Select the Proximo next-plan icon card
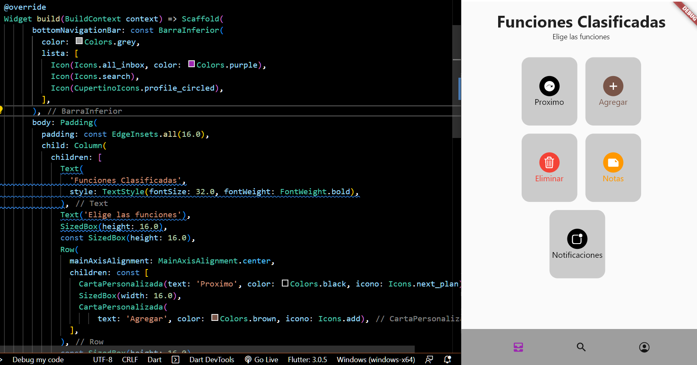The image size is (697, 365). (549, 86)
